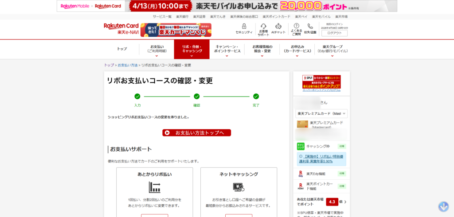Select the お客様情報の照会・変更 menu item

click(261, 49)
